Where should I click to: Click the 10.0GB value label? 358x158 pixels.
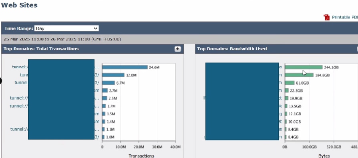coord(294,122)
